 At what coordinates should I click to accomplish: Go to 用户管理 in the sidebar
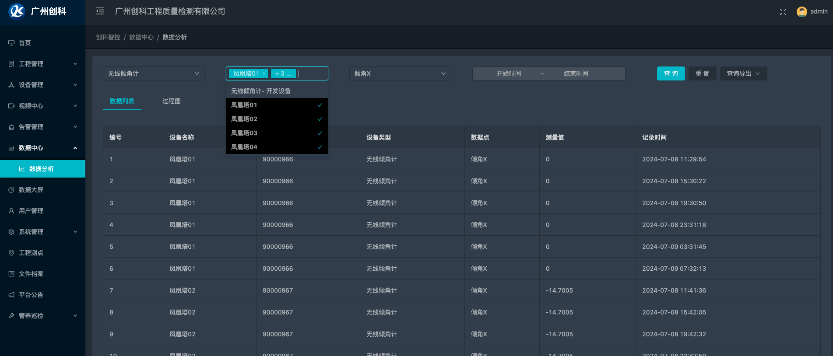(31, 211)
